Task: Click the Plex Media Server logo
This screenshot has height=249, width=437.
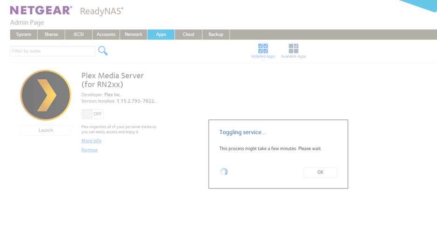Action: click(x=46, y=95)
